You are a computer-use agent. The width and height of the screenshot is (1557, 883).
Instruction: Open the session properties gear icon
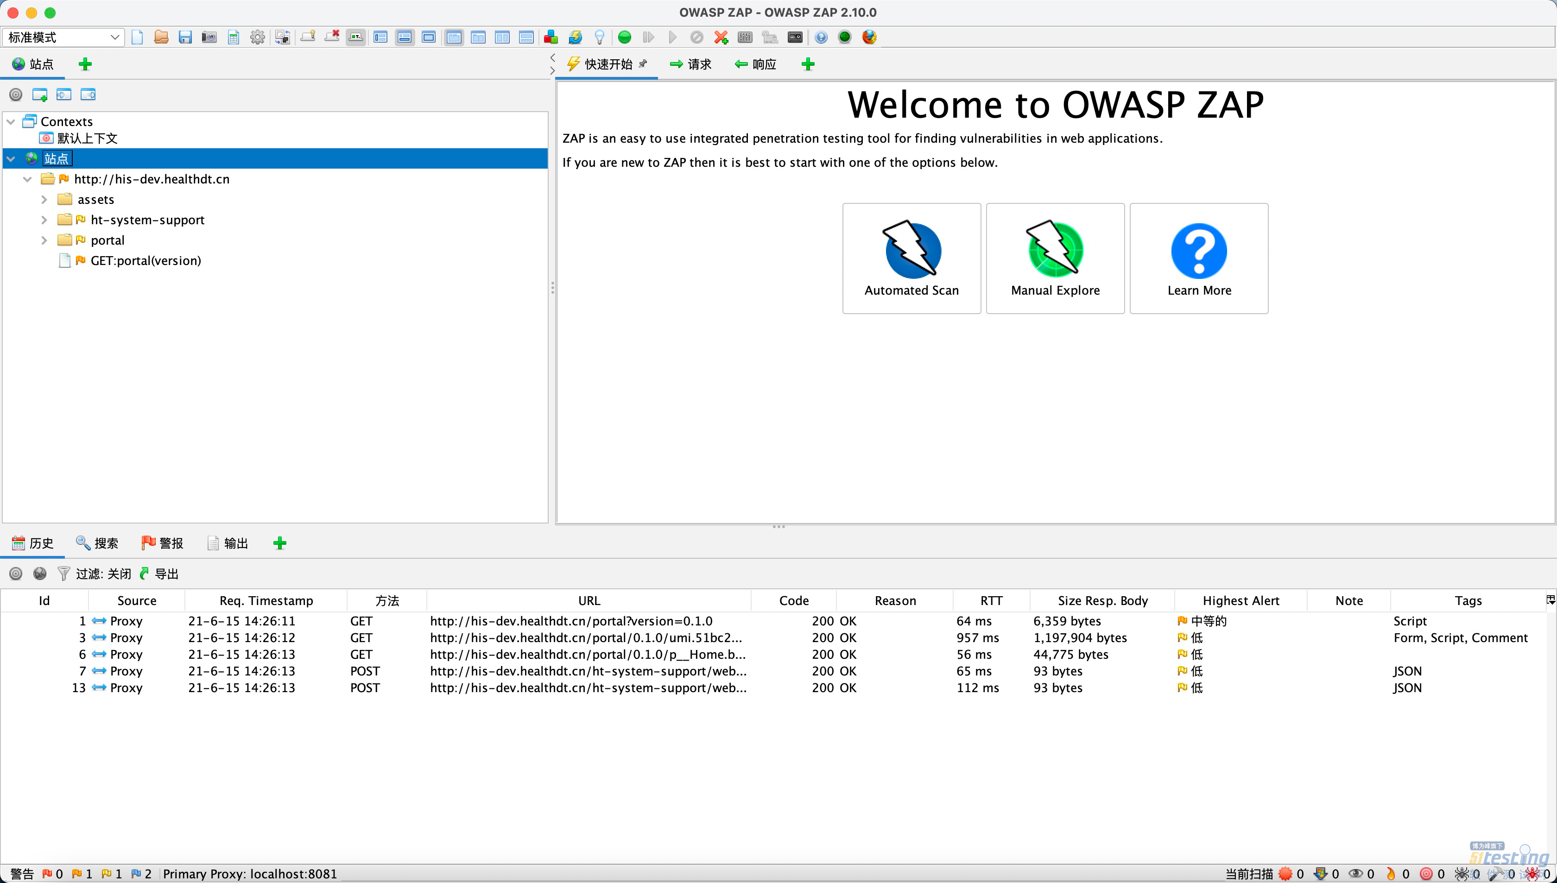click(x=257, y=37)
